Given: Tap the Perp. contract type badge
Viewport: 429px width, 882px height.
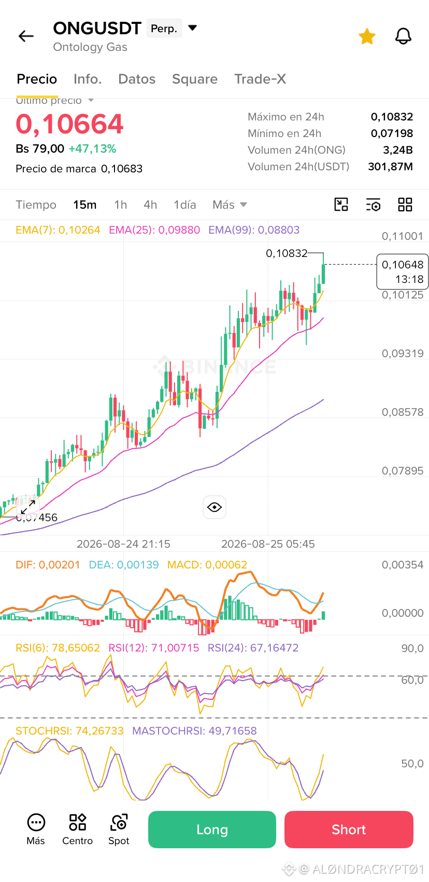Looking at the screenshot, I should point(164,29).
